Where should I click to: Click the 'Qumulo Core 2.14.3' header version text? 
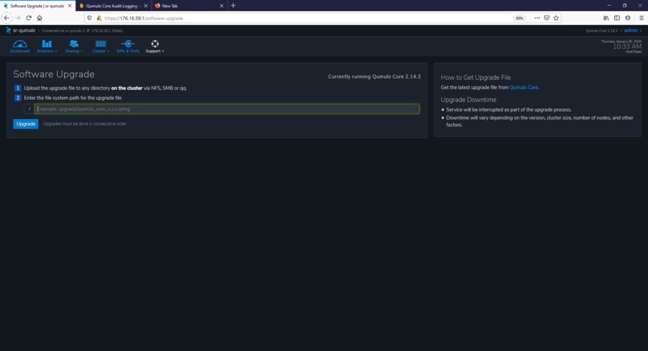[x=601, y=31]
